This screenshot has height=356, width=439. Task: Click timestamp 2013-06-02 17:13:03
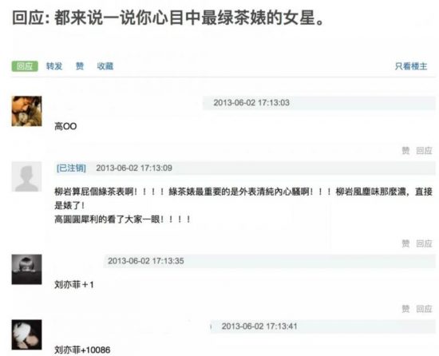pos(251,103)
